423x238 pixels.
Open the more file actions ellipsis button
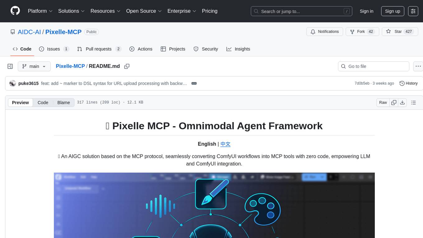pyautogui.click(x=418, y=66)
